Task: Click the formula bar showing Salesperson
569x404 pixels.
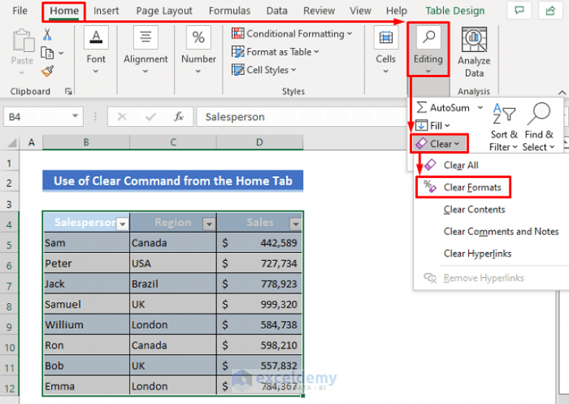Action: click(x=302, y=117)
